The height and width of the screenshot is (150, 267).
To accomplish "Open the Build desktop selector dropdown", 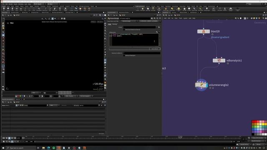I will coord(40,4).
